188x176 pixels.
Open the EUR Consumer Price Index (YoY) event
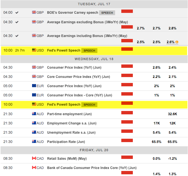(74, 86)
